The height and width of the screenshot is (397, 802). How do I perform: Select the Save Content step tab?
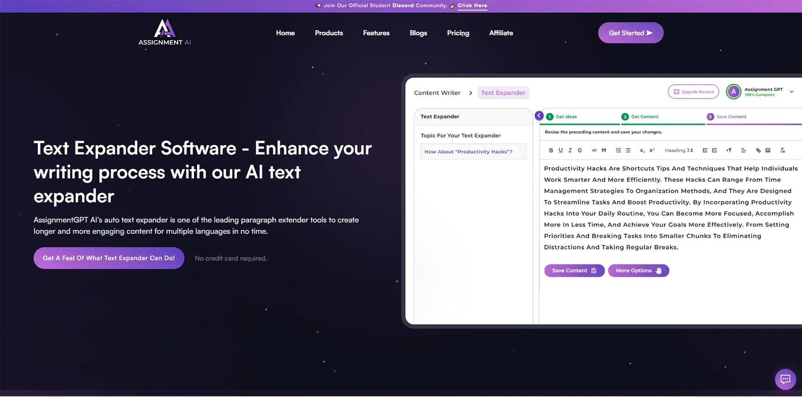tap(727, 117)
